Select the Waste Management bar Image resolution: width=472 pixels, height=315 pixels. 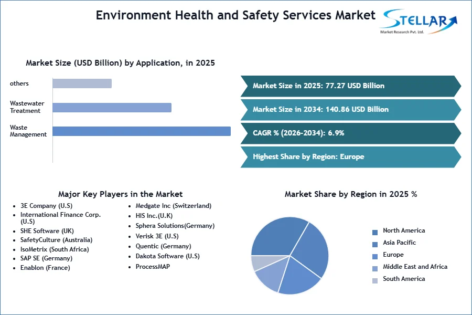tap(142, 131)
